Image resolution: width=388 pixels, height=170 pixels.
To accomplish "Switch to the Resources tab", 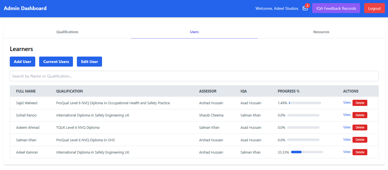I will 321,32.
